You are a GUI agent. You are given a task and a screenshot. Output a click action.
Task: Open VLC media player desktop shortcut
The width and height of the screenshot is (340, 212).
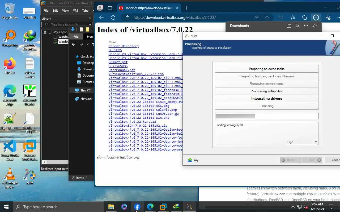coord(10,178)
